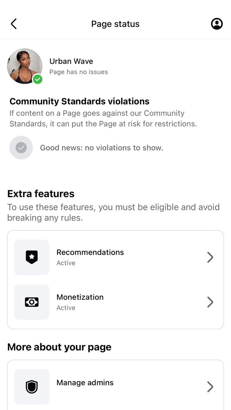Click the Monetization money icon
This screenshot has width=231, height=410.
point(32,302)
